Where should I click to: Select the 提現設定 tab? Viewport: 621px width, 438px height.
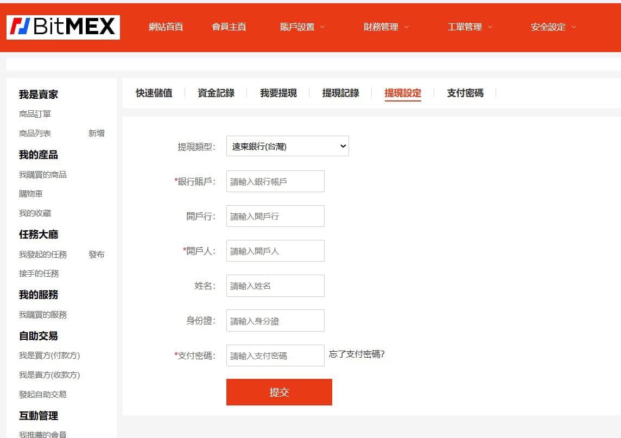click(403, 93)
